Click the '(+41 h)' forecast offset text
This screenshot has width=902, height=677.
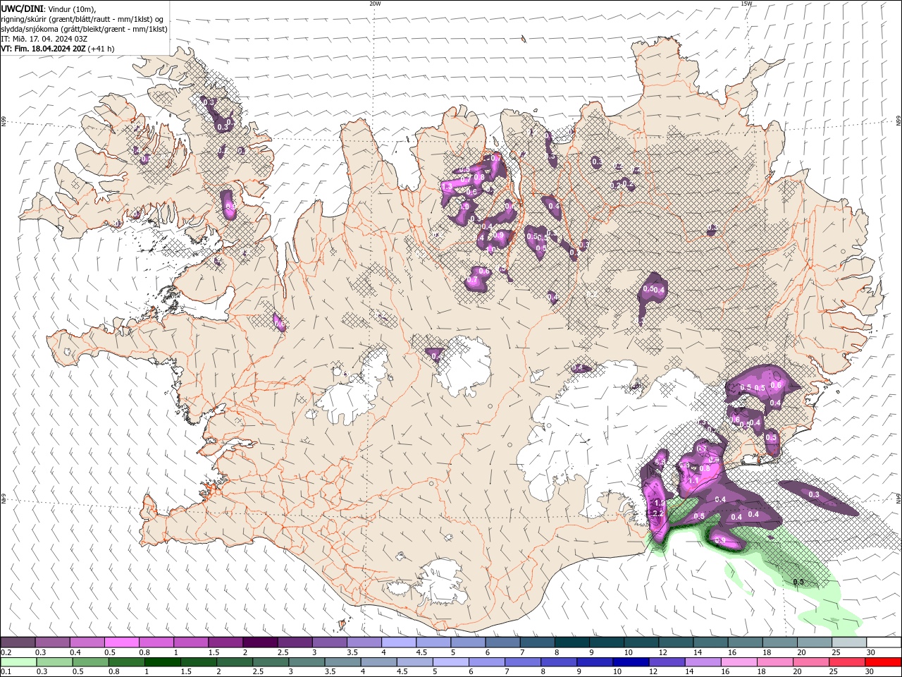coord(101,49)
